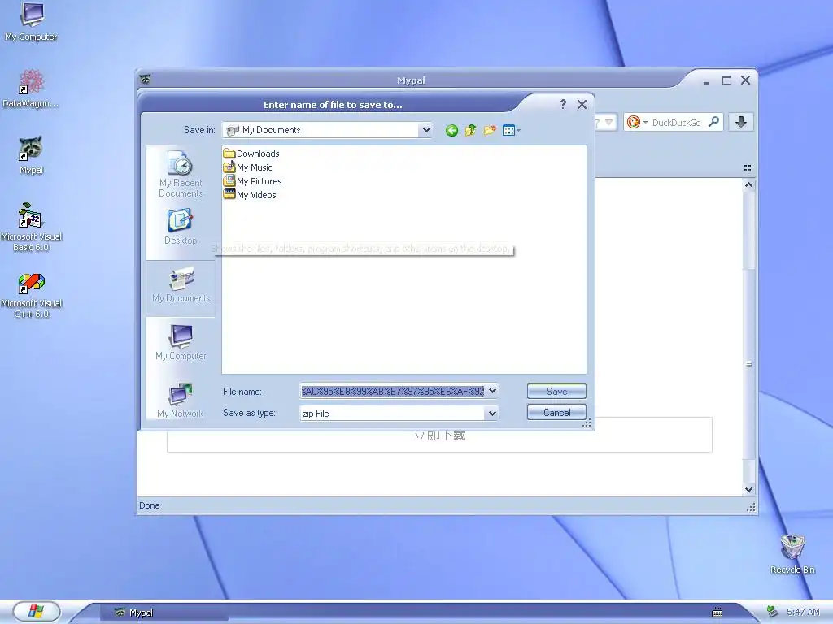Image resolution: width=833 pixels, height=624 pixels.
Task: Create a new folder
Action: coord(489,130)
